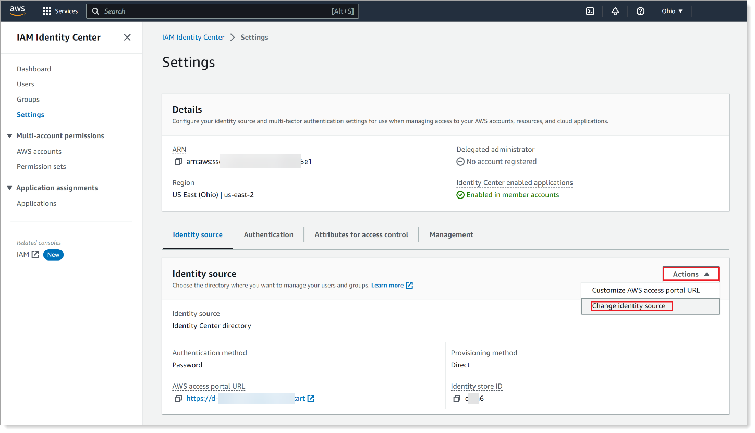
Task: Click the Settings page heading
Action: 189,62
